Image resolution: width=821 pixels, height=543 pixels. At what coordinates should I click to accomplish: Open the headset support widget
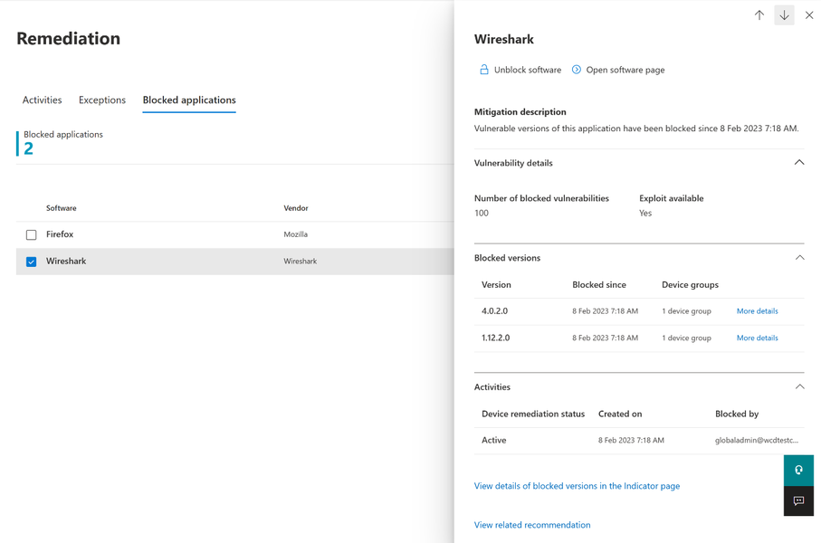pos(798,471)
